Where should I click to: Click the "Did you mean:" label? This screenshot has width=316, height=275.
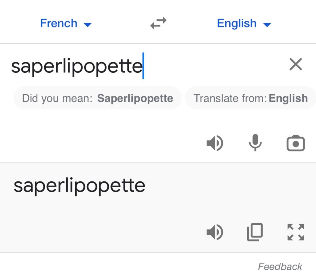(57, 99)
